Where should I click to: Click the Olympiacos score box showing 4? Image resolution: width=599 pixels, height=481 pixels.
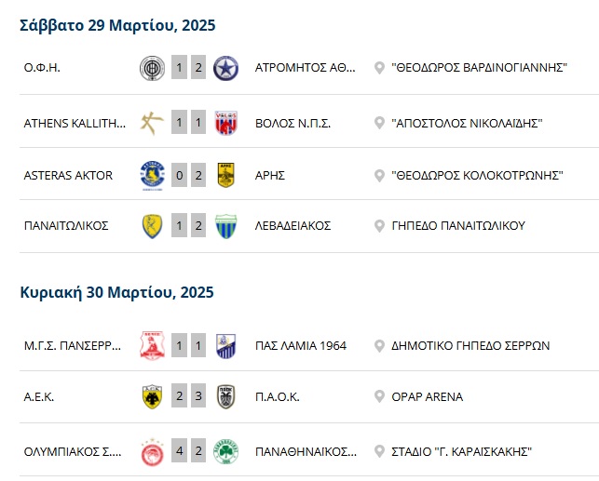point(179,450)
